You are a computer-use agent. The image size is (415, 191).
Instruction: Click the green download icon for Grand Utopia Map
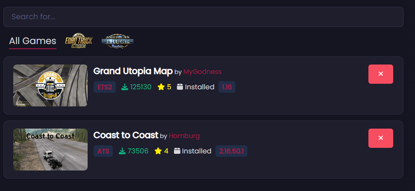125,87
